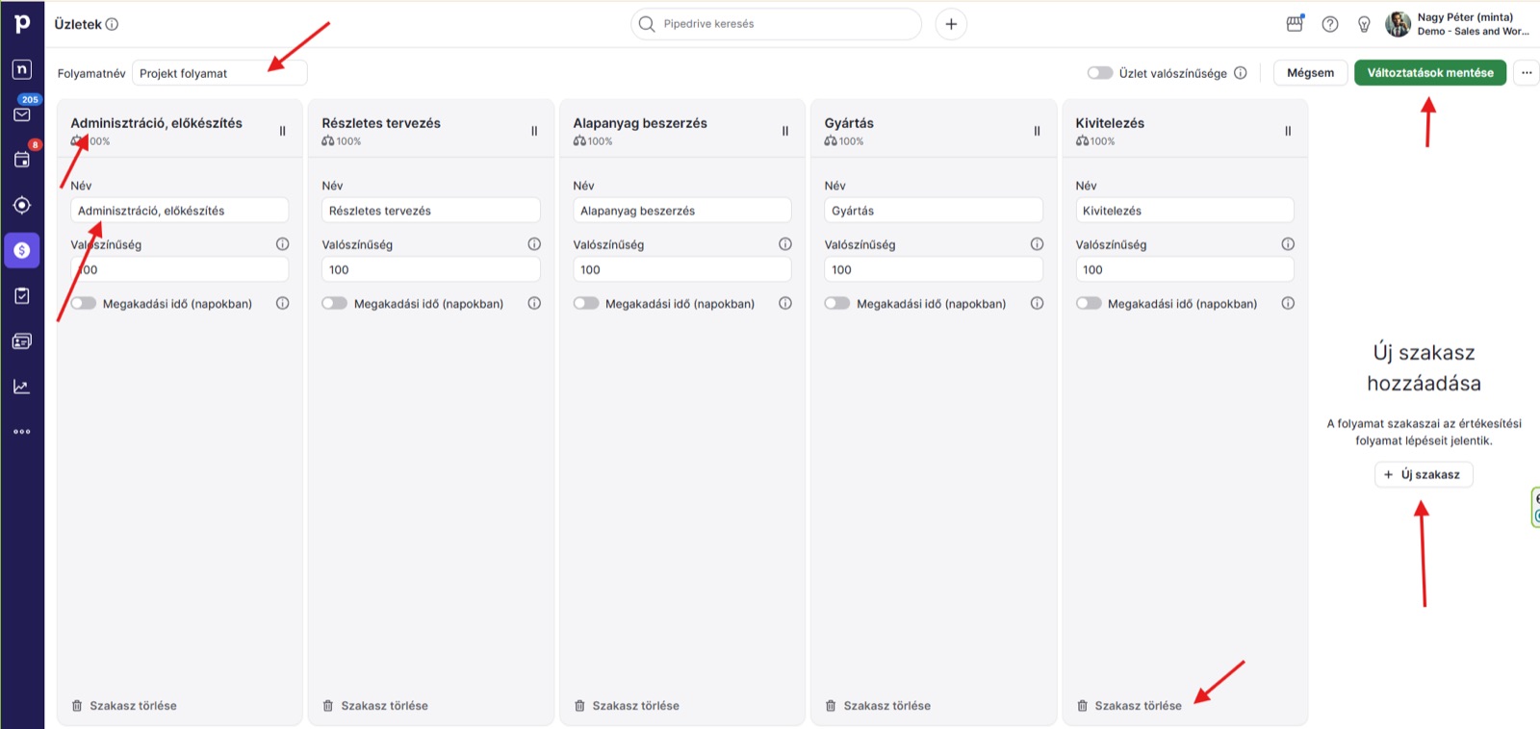Open the Pipedrive logo home icon
The image size is (1540, 729).
coord(21,23)
